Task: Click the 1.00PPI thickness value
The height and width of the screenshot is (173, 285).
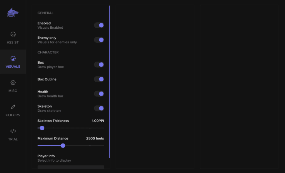Action: point(98,121)
